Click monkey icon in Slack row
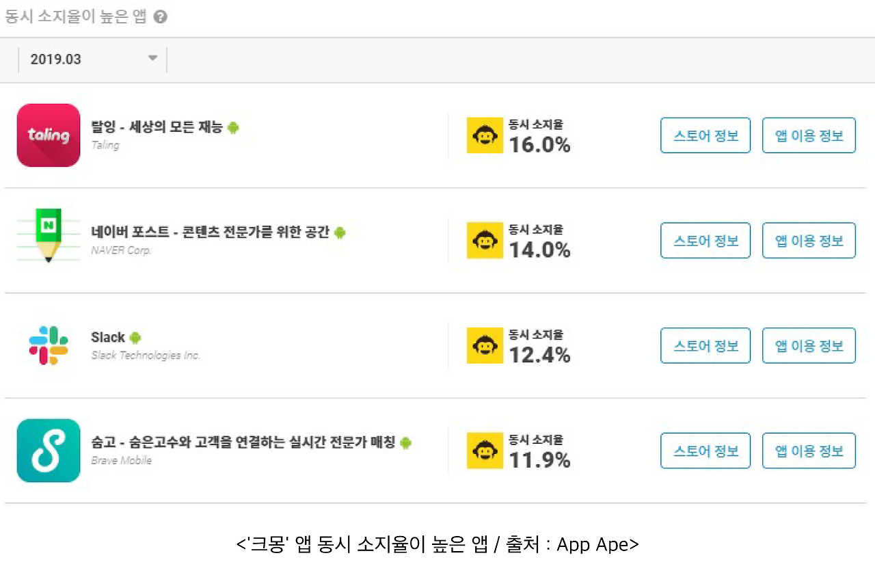The width and height of the screenshot is (875, 575). (x=485, y=345)
